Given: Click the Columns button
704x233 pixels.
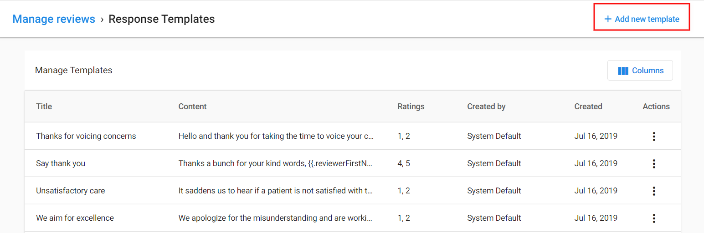Looking at the screenshot, I should tap(640, 71).
